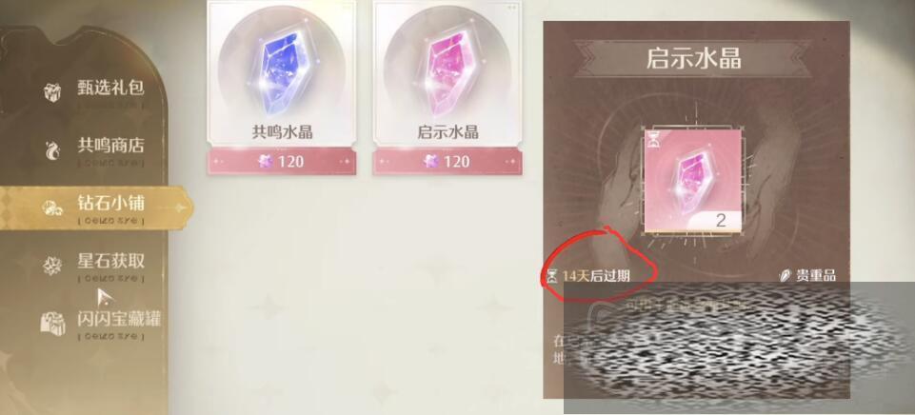Click the 14天后过期 expiry text

point(596,276)
